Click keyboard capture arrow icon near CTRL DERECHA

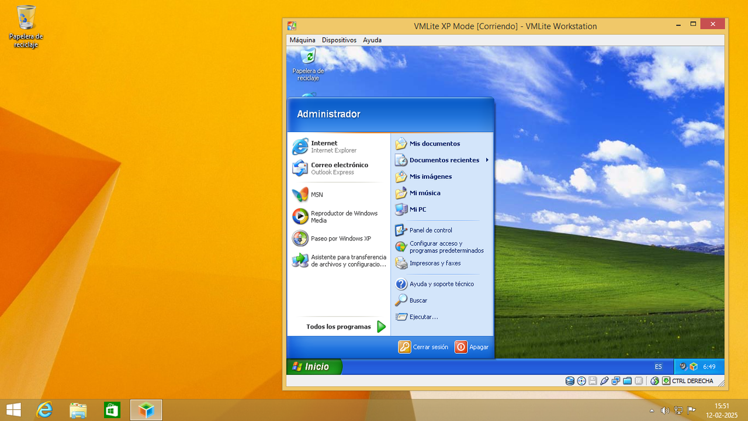pos(666,381)
